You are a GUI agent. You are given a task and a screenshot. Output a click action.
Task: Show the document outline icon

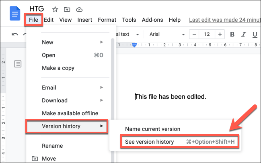tap(18, 63)
